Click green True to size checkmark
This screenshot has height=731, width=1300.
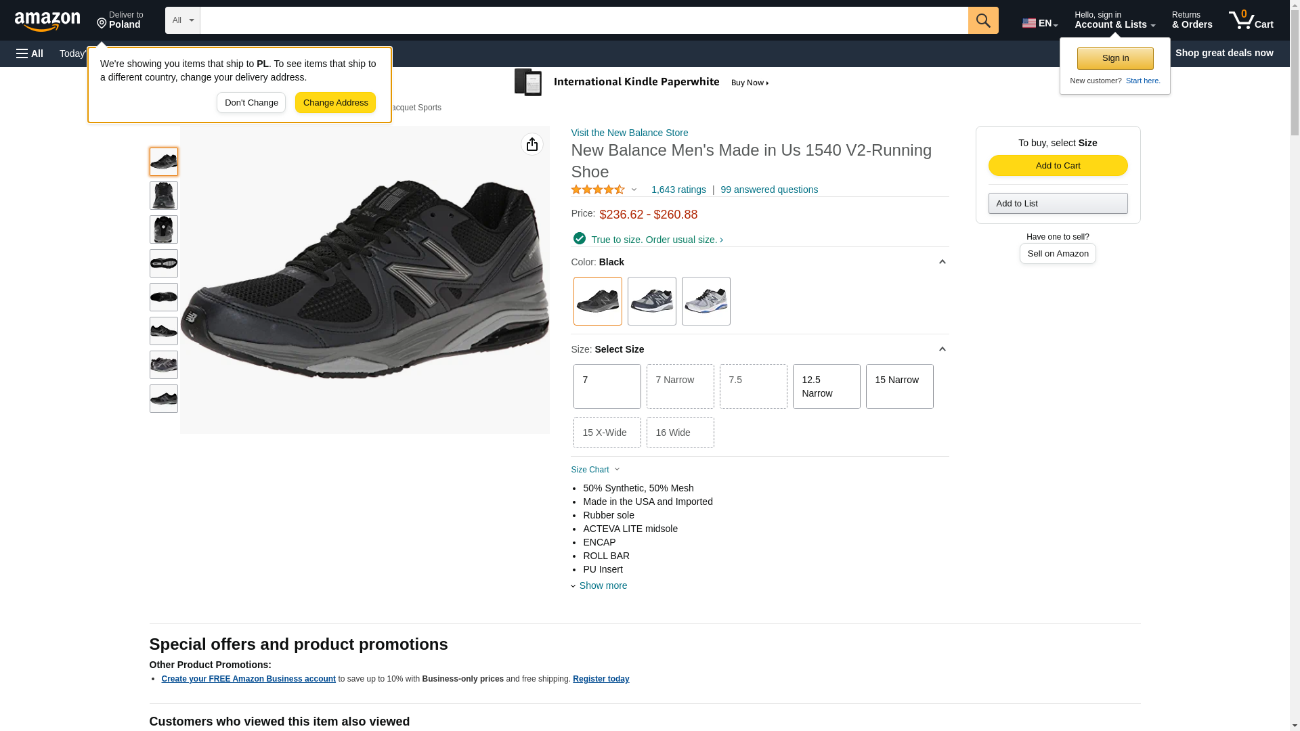click(579, 238)
